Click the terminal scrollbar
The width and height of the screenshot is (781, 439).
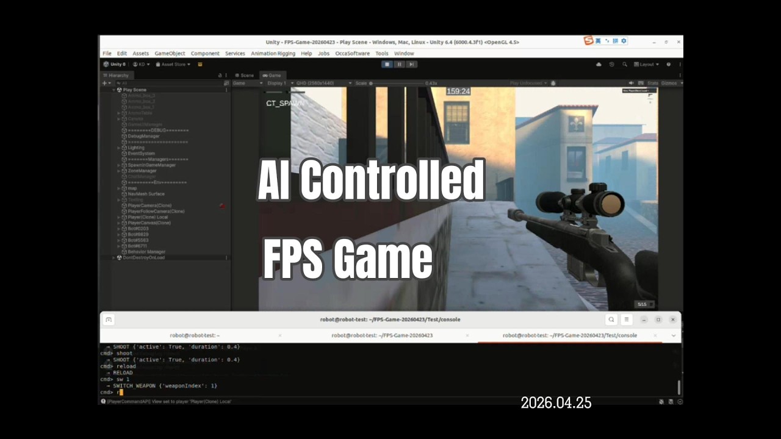coord(678,387)
